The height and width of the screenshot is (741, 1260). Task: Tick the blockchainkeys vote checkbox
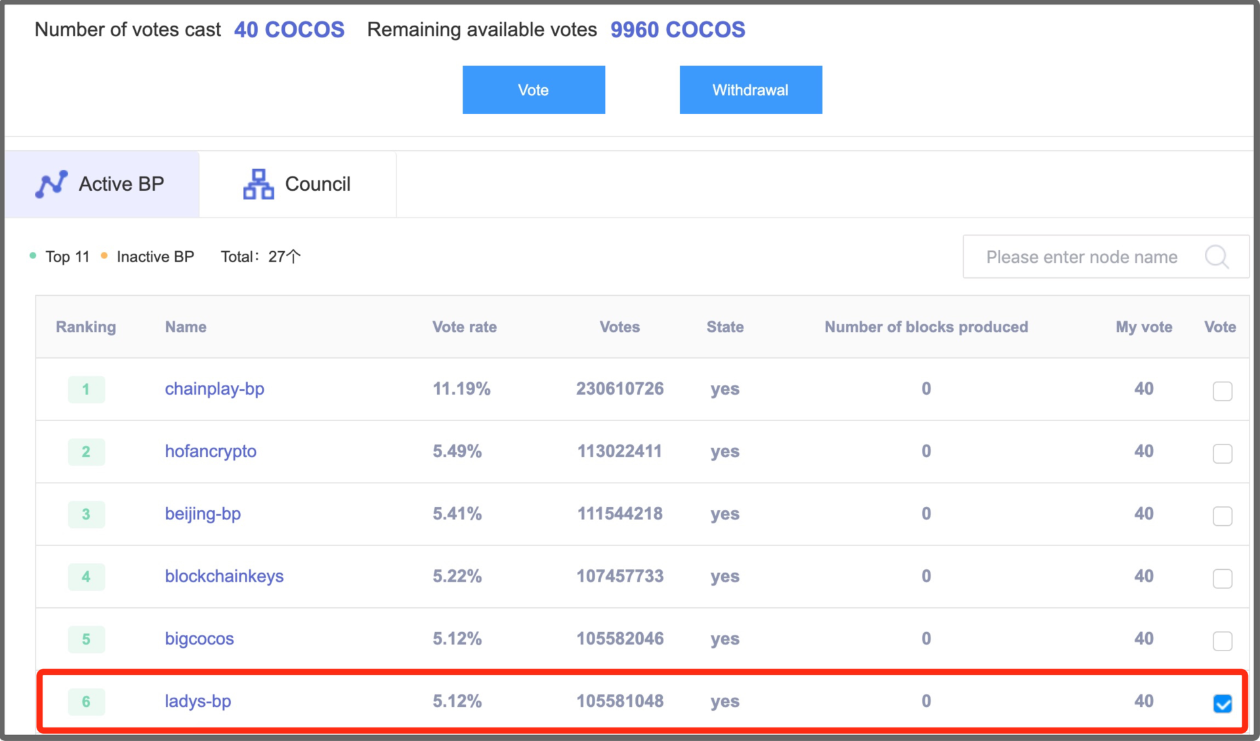point(1222,578)
